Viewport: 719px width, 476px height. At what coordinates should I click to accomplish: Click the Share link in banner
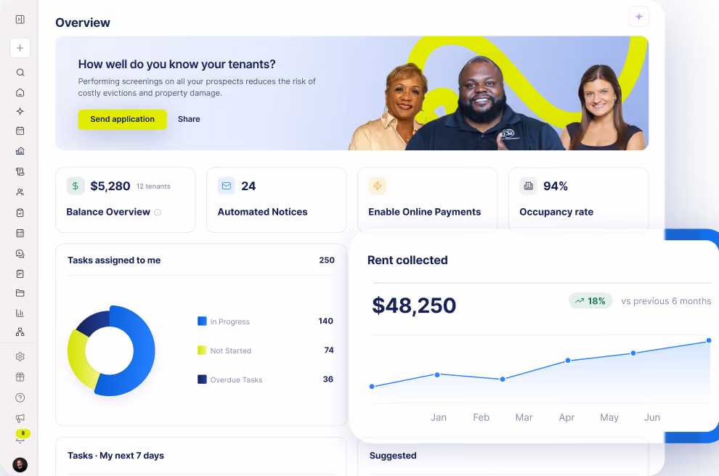[189, 119]
